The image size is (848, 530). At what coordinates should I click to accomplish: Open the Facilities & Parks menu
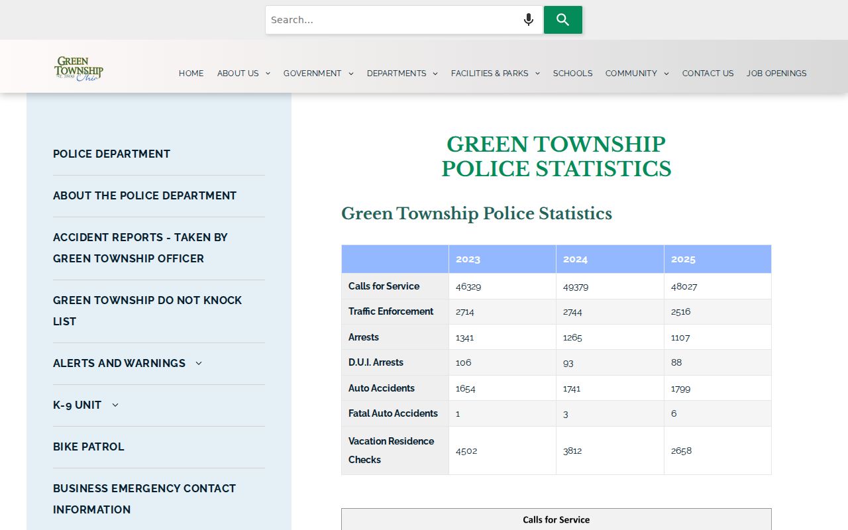pos(490,74)
